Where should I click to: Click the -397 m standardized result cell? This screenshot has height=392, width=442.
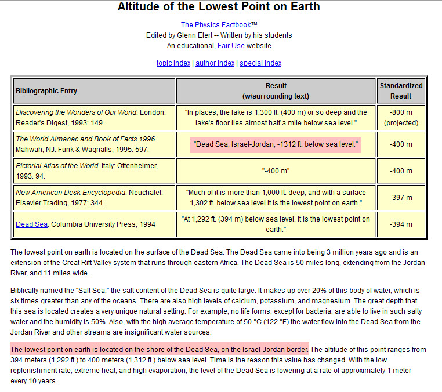401,198
